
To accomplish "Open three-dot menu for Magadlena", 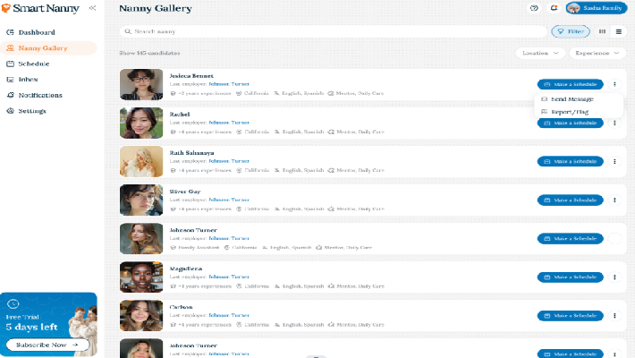I will pyautogui.click(x=614, y=277).
